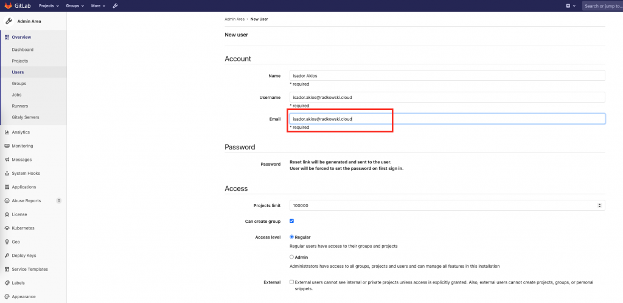
Task: Click the System Hooks anchor icon
Action: (x=7, y=173)
